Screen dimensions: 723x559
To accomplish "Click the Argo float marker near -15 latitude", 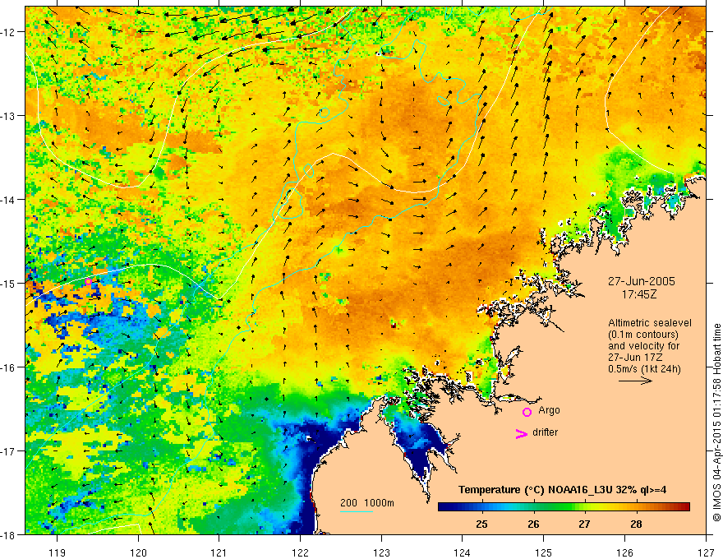I will [88, 281].
